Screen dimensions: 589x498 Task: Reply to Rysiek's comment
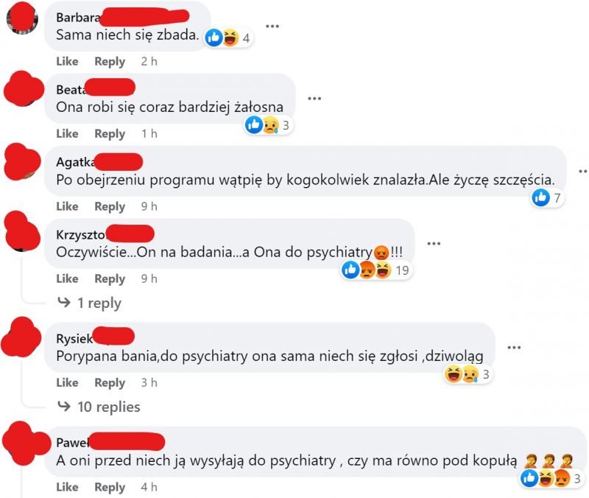(110, 382)
